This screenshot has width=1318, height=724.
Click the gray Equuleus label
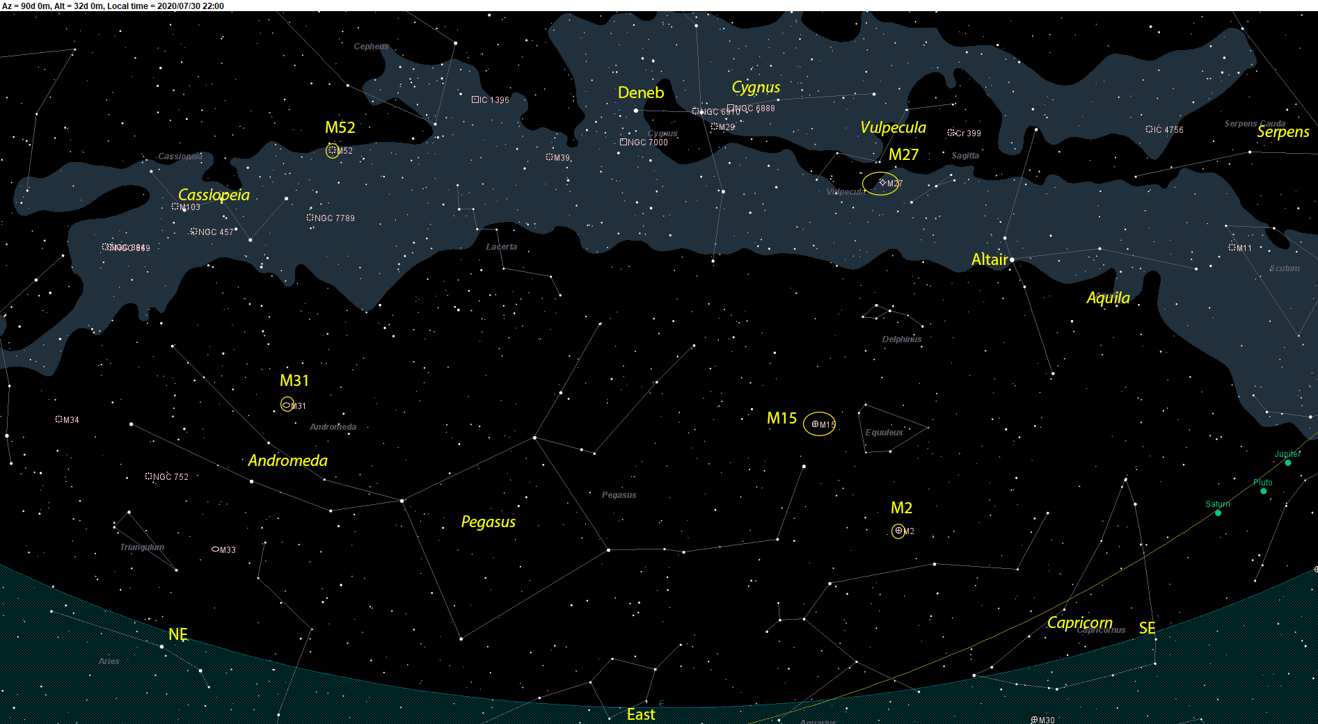[x=884, y=433]
